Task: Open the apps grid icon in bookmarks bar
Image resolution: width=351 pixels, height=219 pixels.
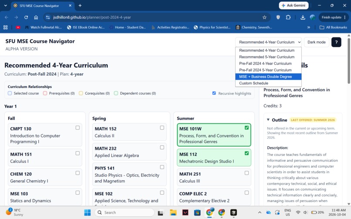Action: pos(6,27)
